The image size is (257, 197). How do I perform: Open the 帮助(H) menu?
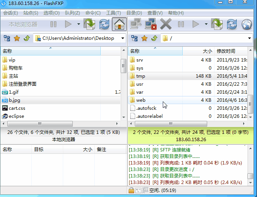pos(176,13)
